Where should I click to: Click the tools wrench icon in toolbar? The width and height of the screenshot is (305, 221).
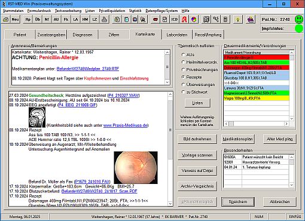pyautogui.click(x=216, y=20)
